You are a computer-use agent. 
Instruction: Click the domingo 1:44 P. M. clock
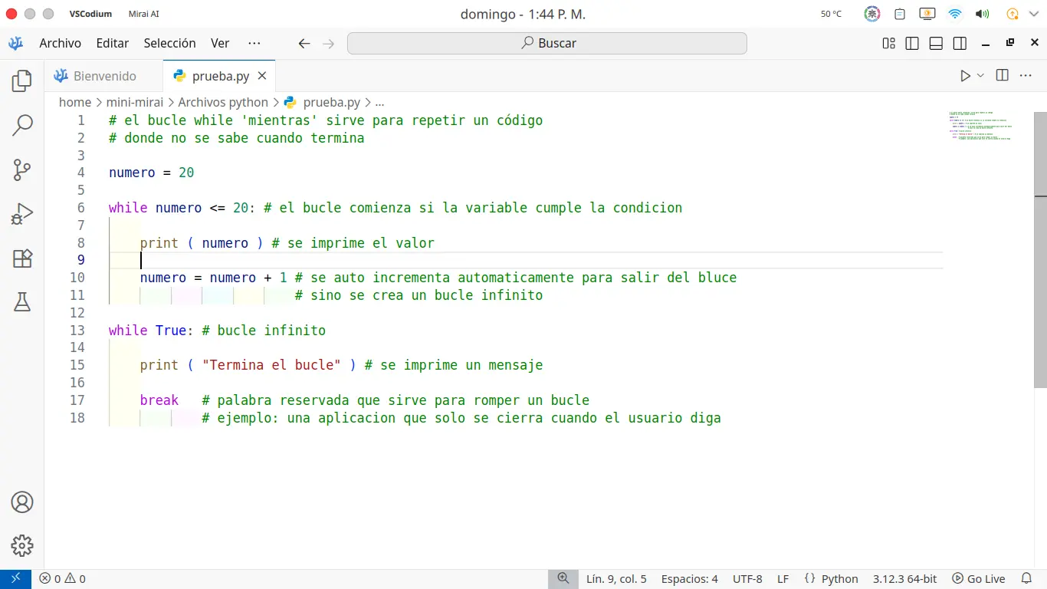523,14
